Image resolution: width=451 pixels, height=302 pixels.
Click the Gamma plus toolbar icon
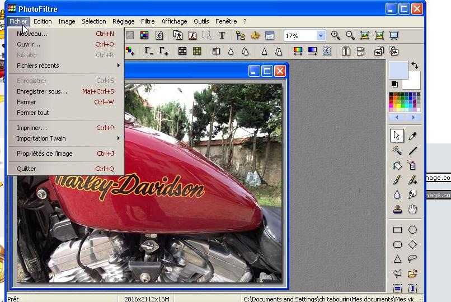click(163, 51)
